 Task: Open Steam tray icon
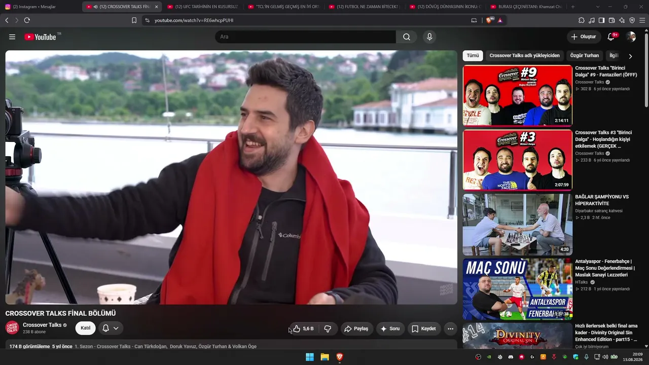(500, 357)
